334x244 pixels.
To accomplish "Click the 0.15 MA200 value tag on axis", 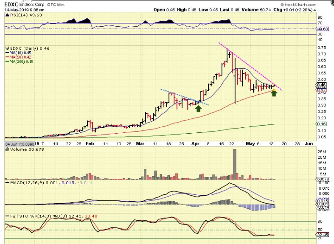I will (321, 124).
